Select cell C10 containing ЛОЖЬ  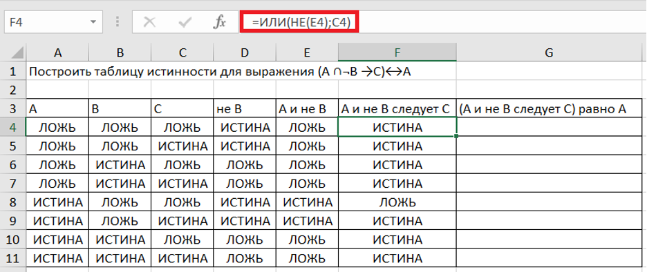[182, 240]
